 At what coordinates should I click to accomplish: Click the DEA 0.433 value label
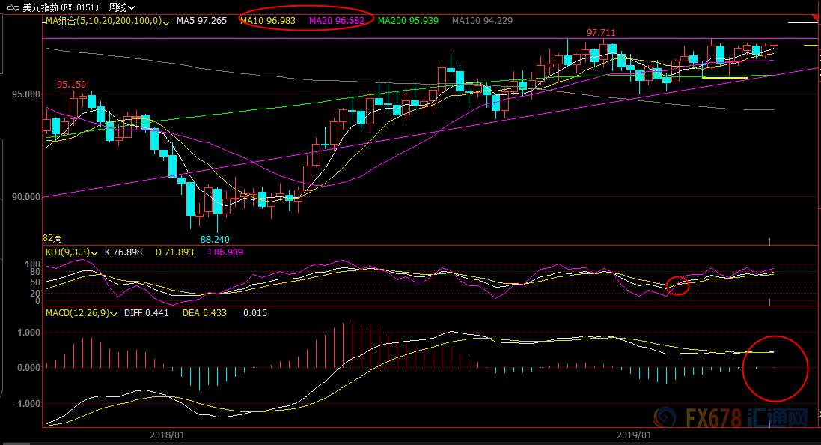click(x=206, y=313)
